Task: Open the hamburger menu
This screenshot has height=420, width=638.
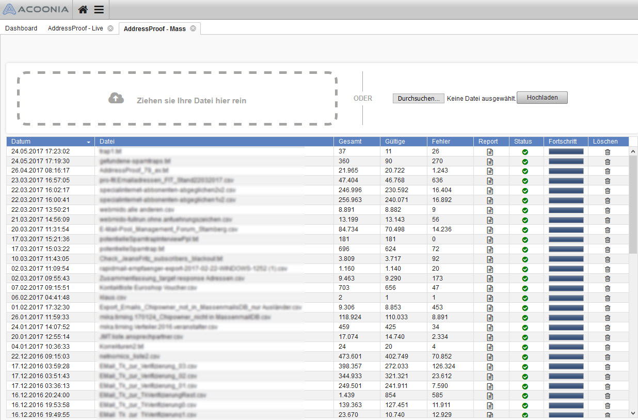Action: point(99,9)
